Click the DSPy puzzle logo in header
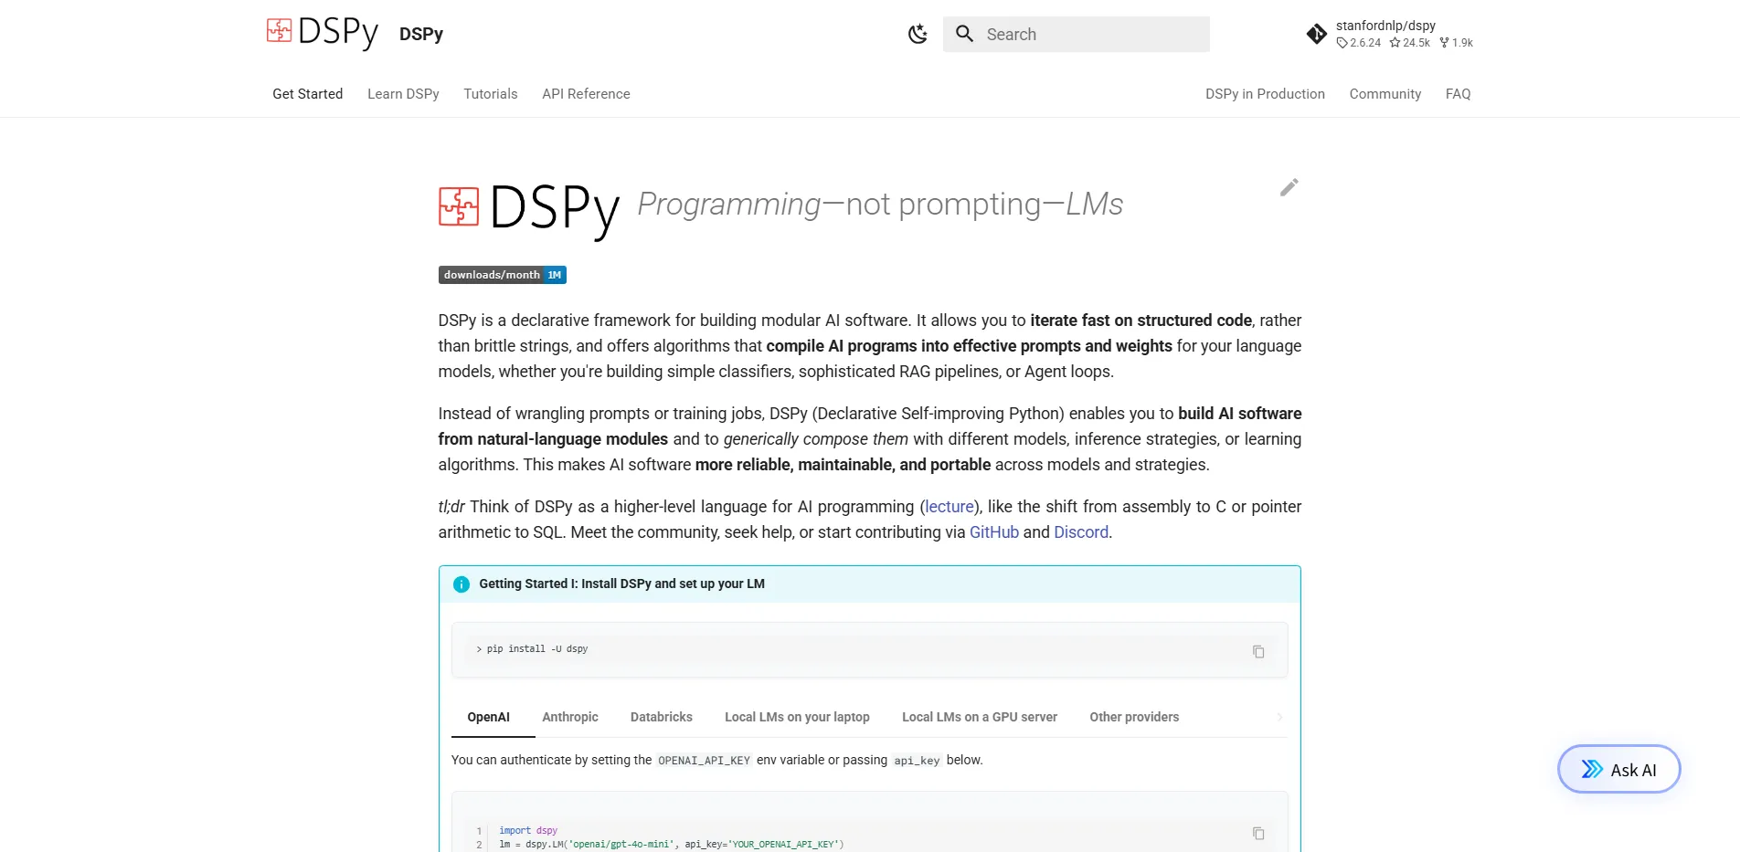The height and width of the screenshot is (852, 1740). coord(323,33)
